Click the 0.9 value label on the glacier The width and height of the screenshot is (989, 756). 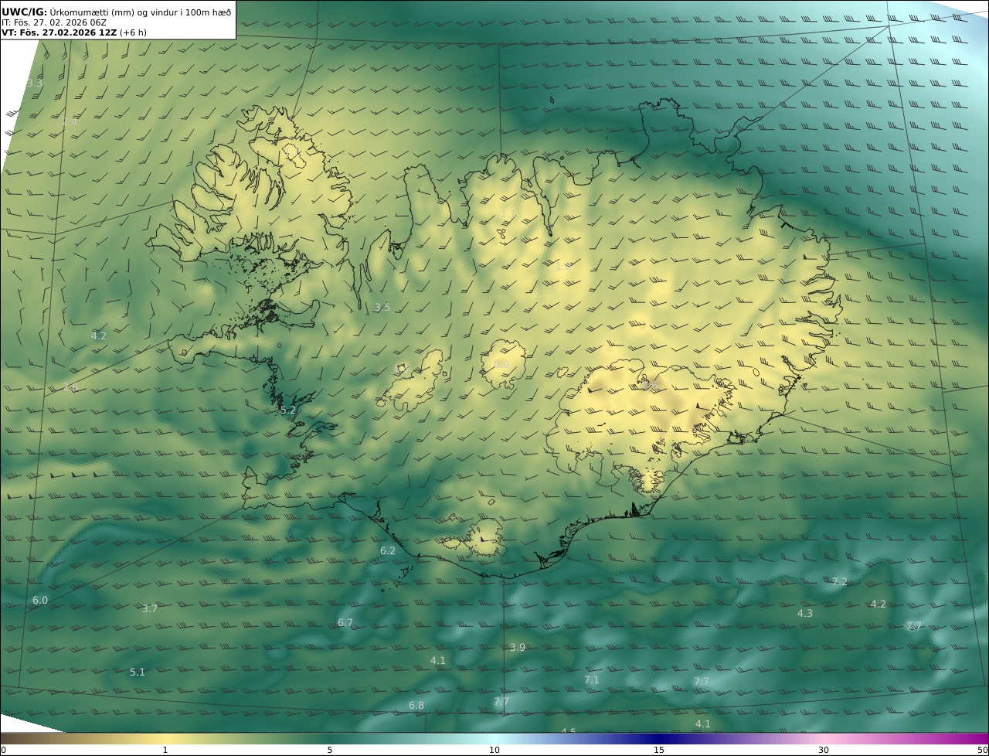click(x=501, y=365)
